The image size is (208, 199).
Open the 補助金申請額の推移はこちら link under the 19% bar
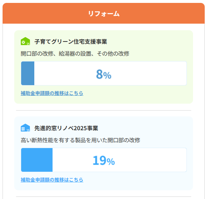52,180
